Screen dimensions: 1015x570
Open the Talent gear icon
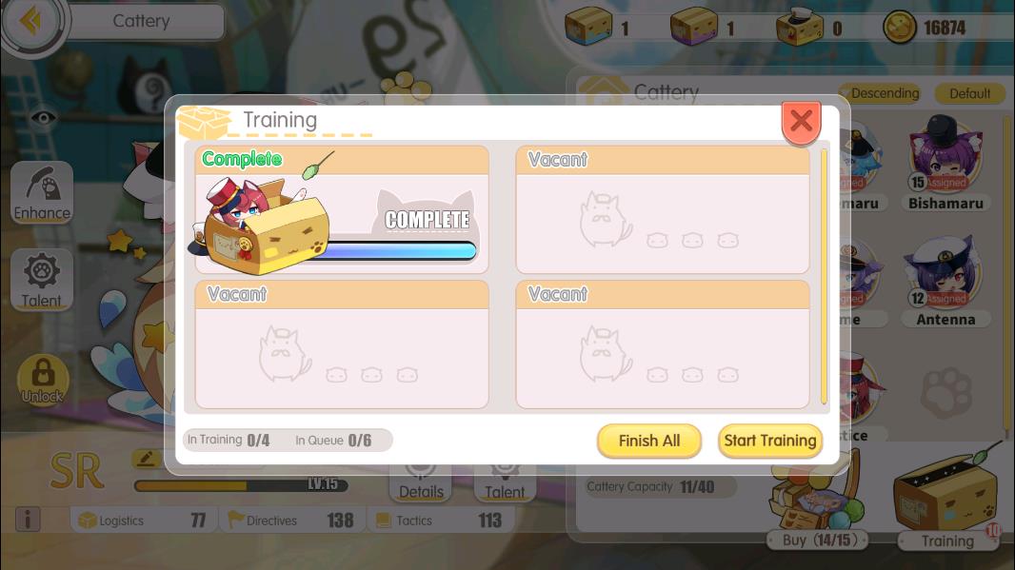[42, 279]
